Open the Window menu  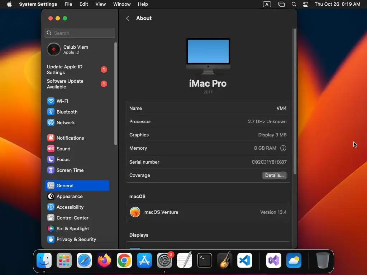pyautogui.click(x=122, y=4)
